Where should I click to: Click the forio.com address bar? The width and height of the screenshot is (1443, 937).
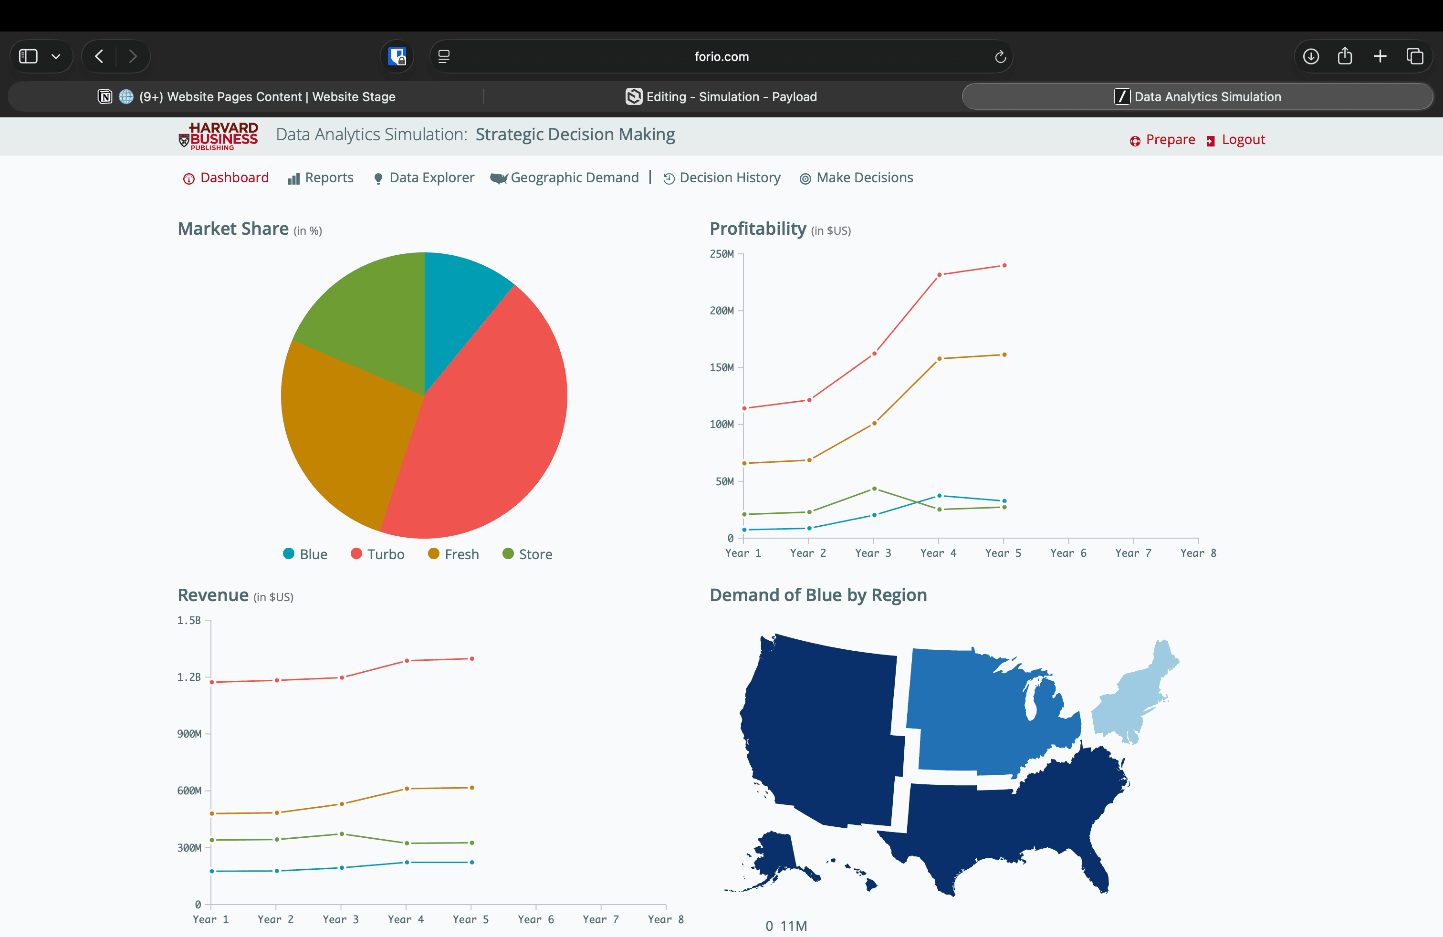click(x=721, y=56)
